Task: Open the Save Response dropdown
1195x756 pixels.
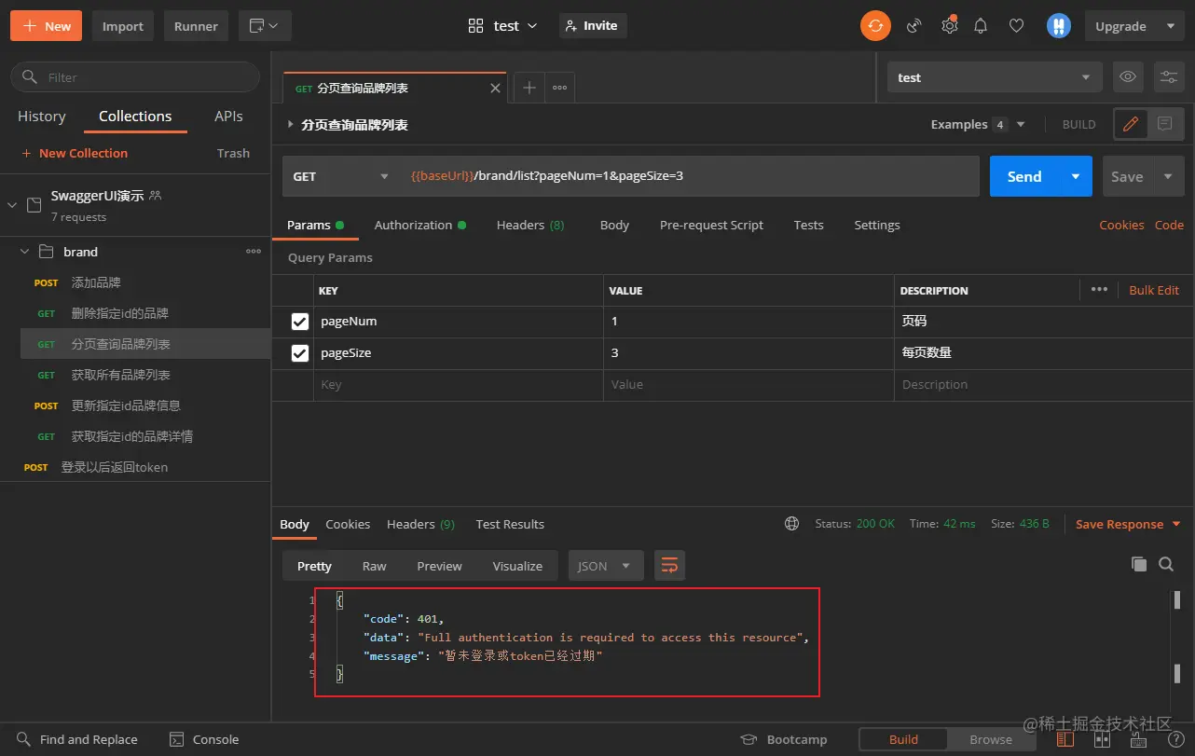Action: [x=1128, y=524]
